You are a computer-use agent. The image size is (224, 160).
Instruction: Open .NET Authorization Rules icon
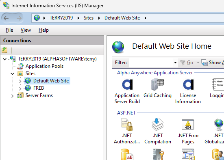(127, 125)
